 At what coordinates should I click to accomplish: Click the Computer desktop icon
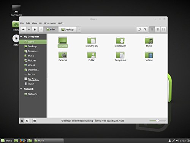pyautogui.click(x=16, y=10)
